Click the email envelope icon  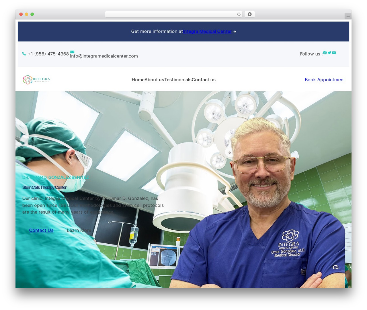pyautogui.click(x=72, y=52)
